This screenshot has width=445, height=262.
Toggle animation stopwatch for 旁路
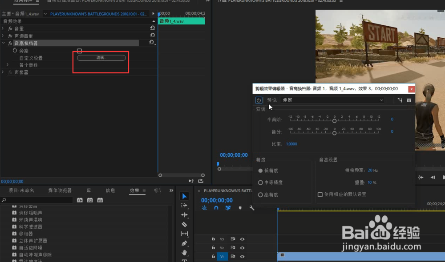tap(15, 51)
